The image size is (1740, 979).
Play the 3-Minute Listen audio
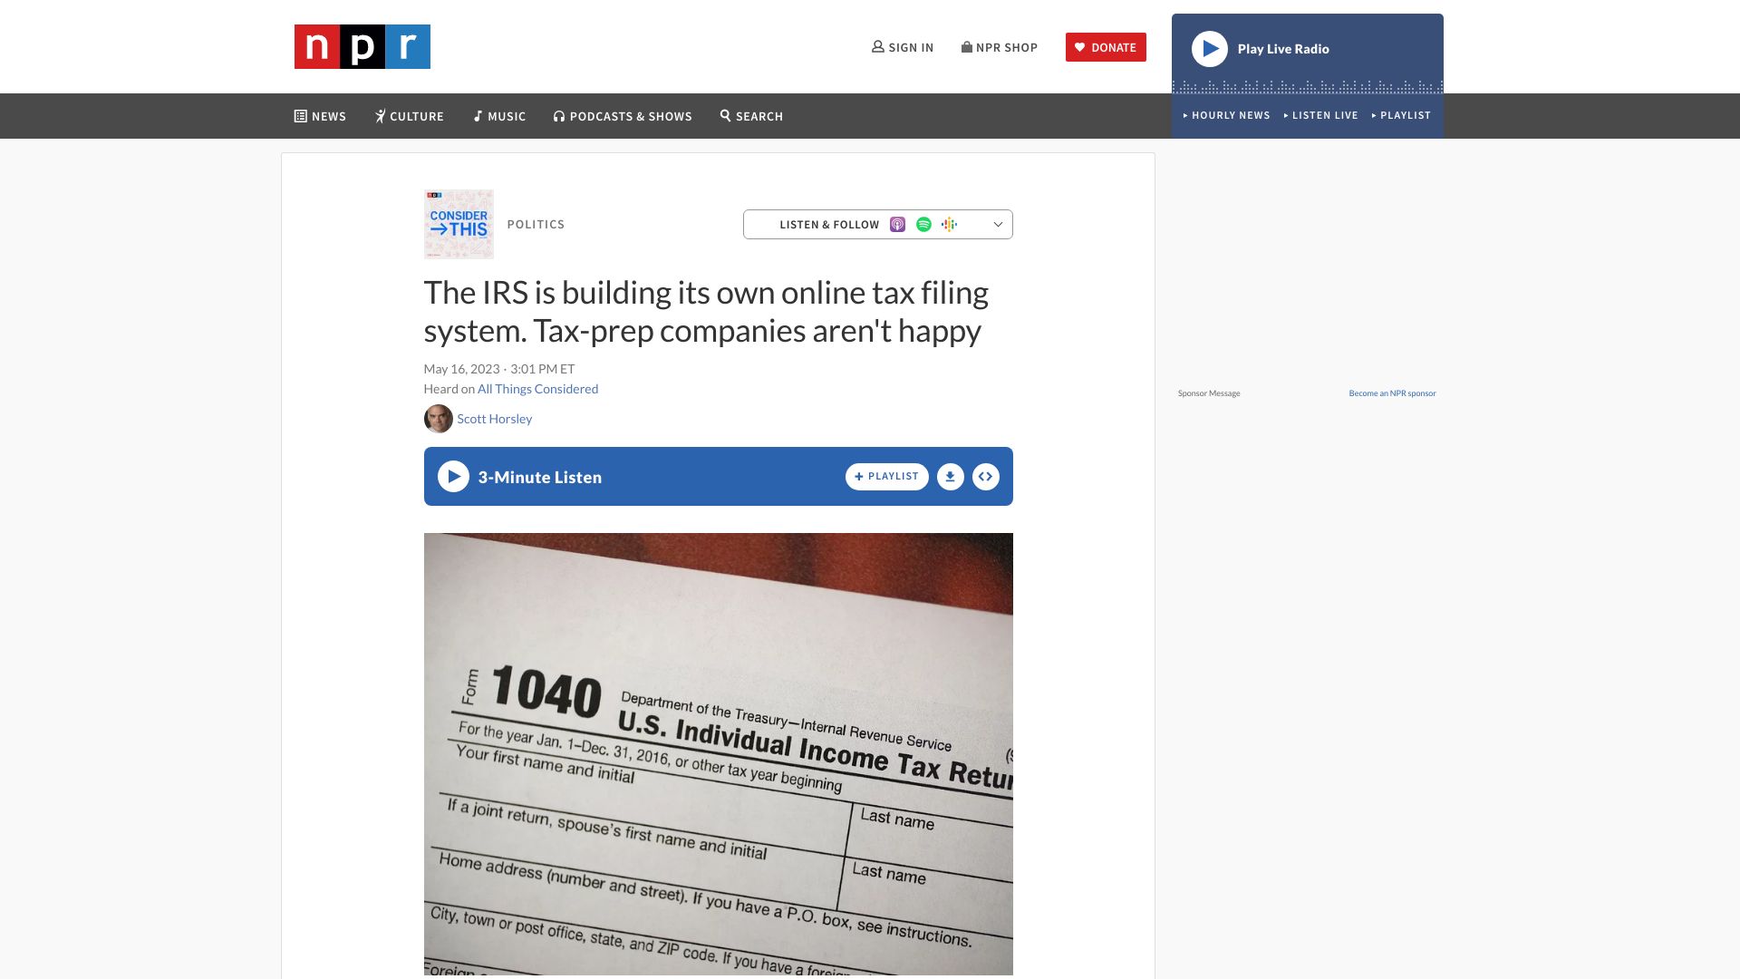tap(453, 477)
